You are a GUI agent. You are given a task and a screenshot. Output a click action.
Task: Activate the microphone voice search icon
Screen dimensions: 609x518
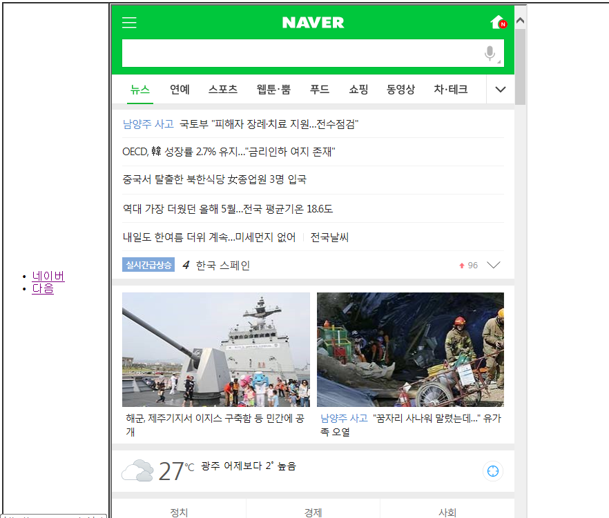pos(490,53)
